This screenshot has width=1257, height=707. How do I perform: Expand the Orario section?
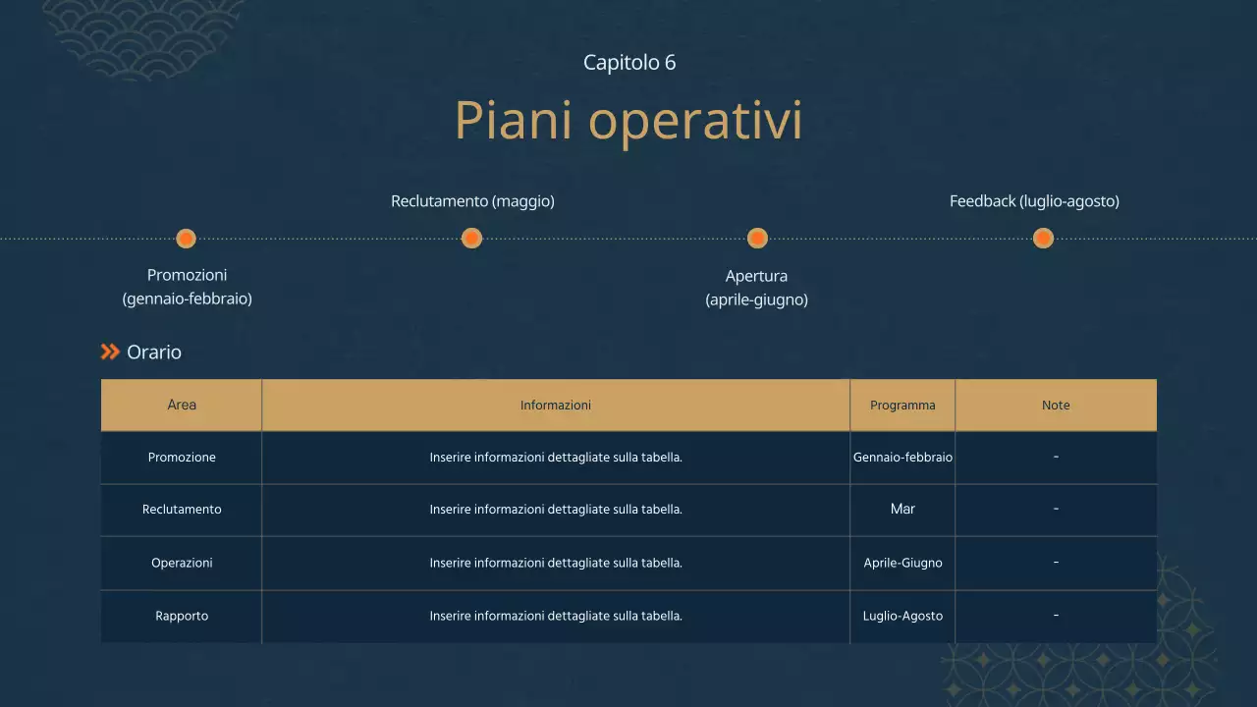(153, 352)
